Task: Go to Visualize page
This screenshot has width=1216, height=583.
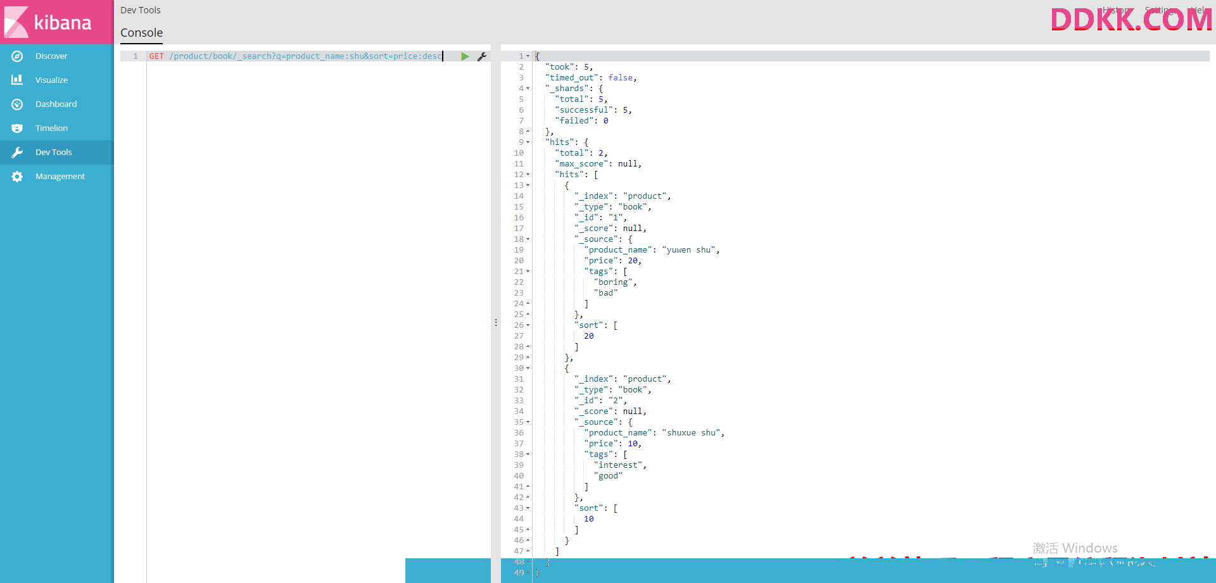Action: (x=51, y=80)
